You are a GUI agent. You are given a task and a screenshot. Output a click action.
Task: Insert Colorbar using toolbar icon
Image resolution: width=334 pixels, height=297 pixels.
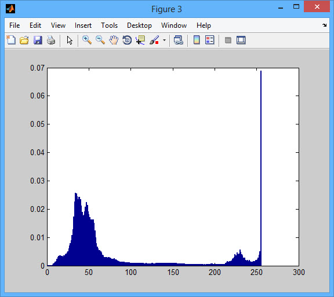[197, 40]
